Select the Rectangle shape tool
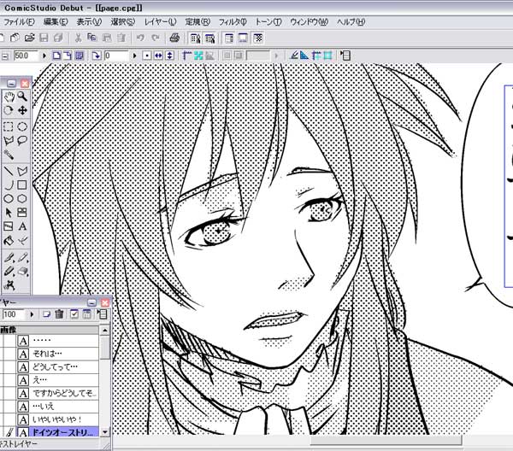This screenshot has width=513, height=451. pos(22,184)
